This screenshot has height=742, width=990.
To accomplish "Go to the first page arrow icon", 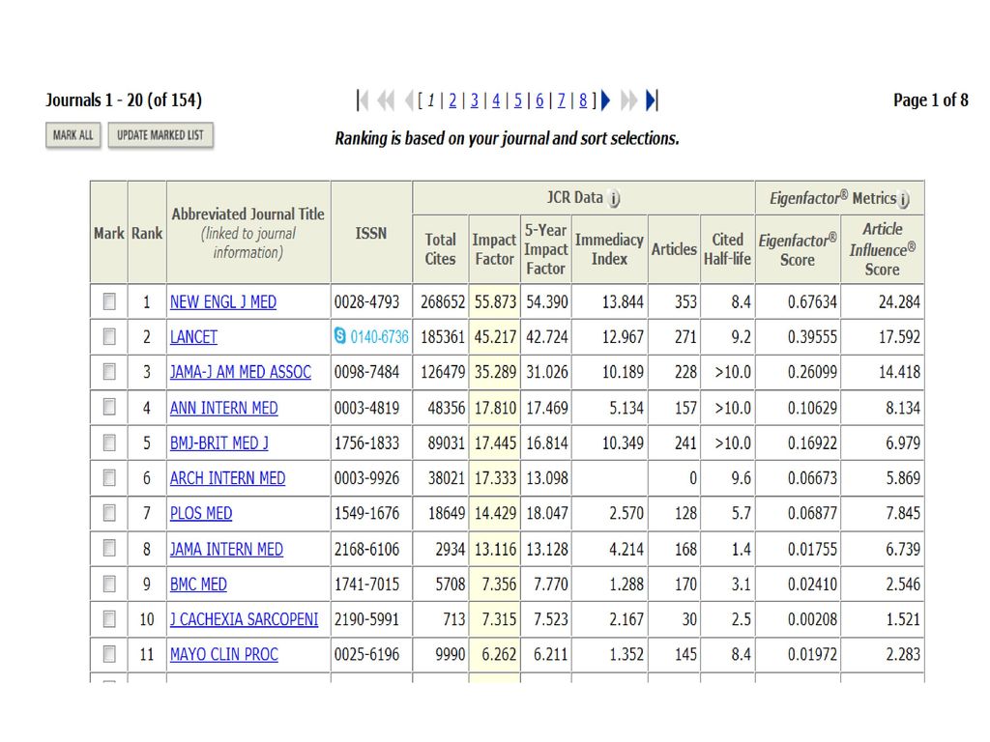I will point(363,100).
